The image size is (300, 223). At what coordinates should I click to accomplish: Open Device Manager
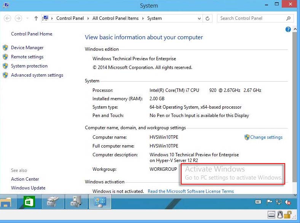(27, 48)
